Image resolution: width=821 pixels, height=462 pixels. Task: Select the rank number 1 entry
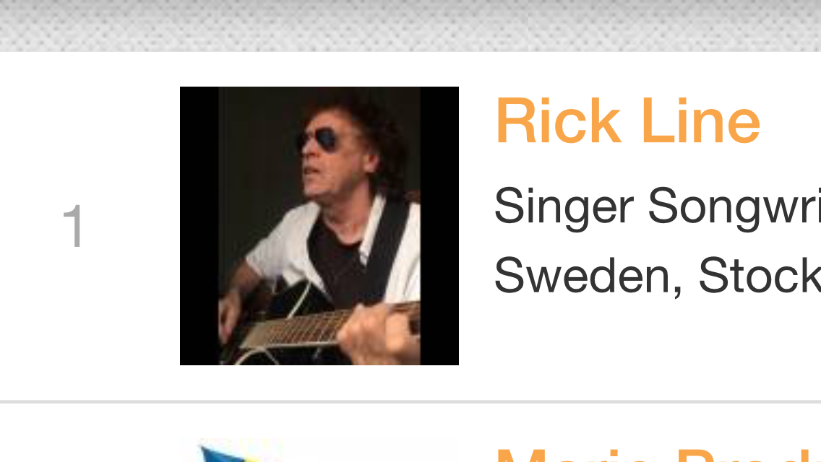point(73,225)
